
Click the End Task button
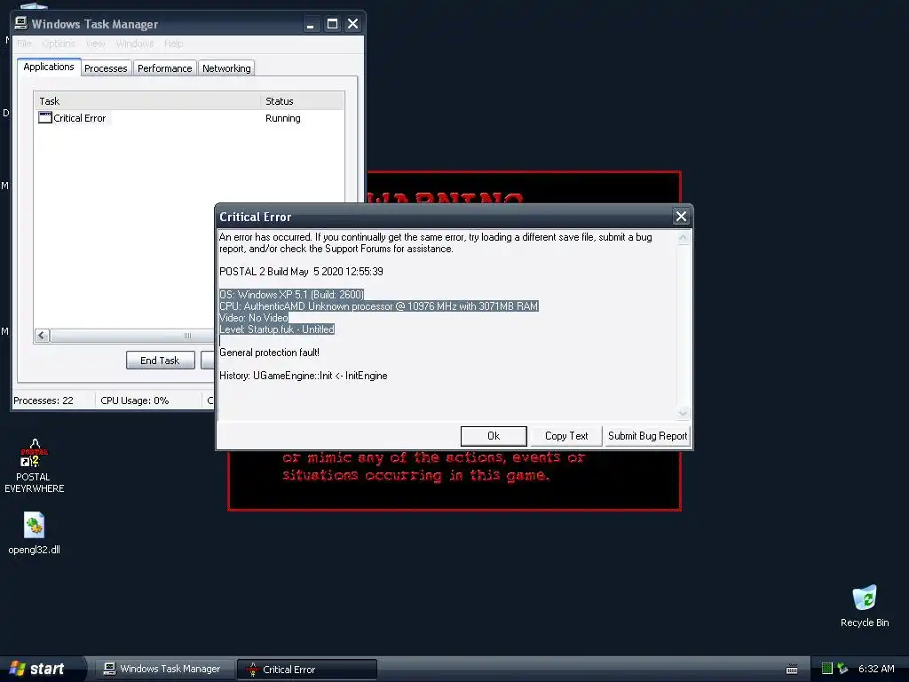click(160, 361)
